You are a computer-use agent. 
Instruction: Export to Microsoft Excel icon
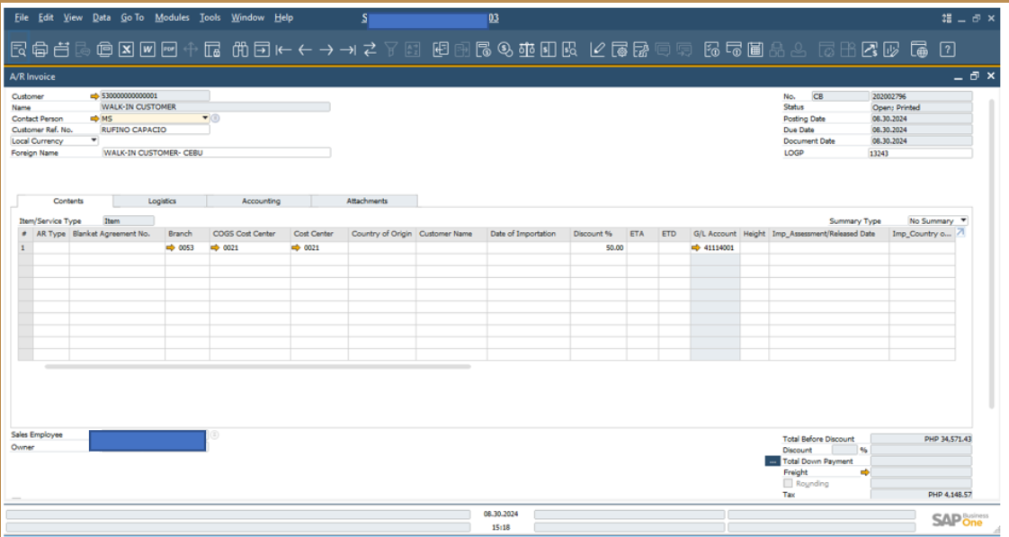click(126, 49)
